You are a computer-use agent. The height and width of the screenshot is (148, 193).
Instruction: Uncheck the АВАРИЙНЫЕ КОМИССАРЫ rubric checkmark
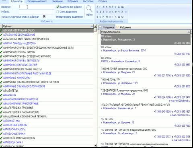pos(1,78)
